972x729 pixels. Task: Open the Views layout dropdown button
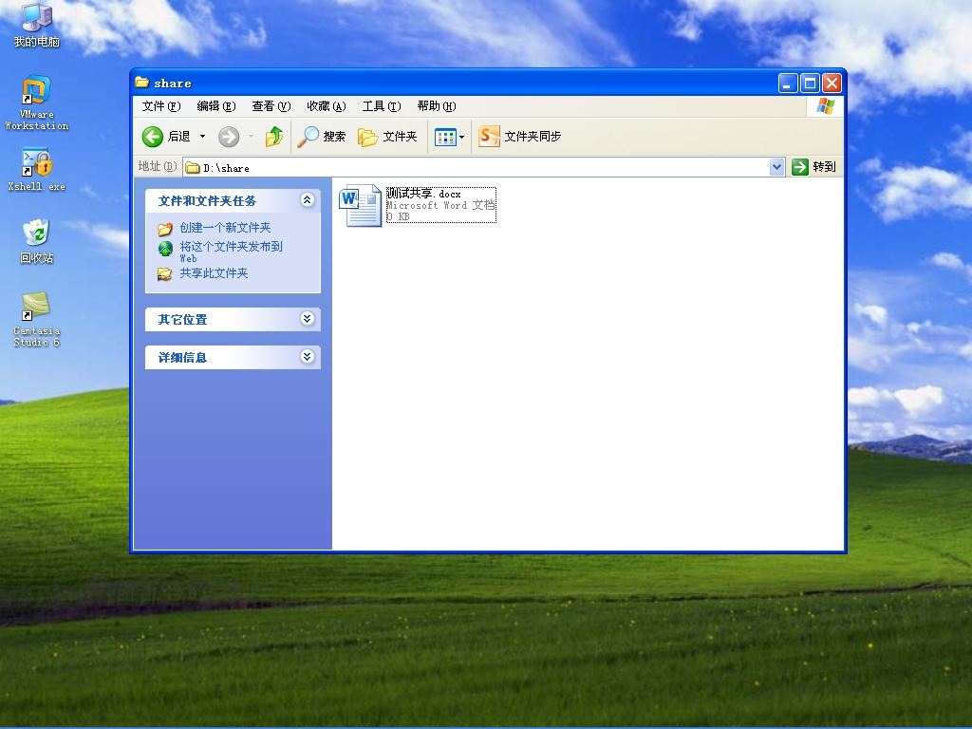tap(449, 137)
